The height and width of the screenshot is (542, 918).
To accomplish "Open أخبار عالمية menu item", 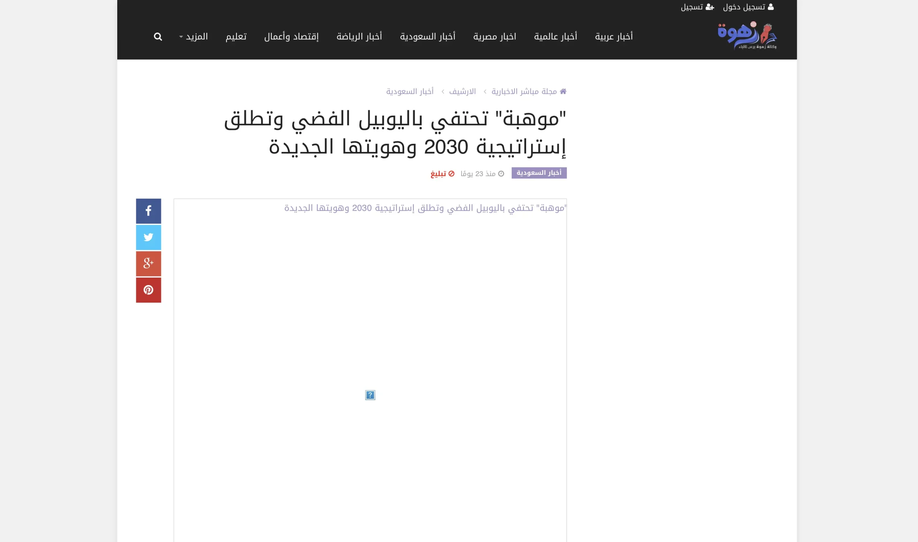I will click(555, 37).
